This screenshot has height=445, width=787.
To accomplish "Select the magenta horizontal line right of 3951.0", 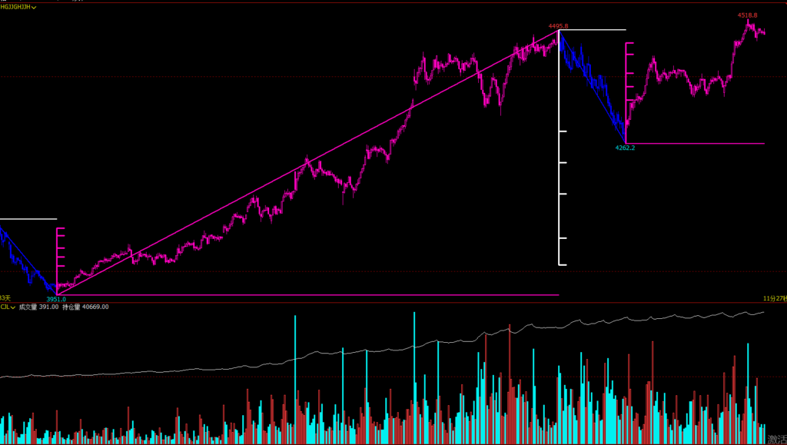I will point(307,295).
